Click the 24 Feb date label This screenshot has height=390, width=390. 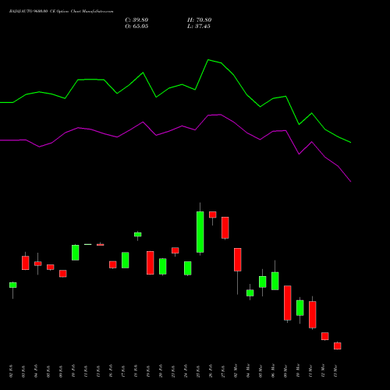click(x=186, y=371)
